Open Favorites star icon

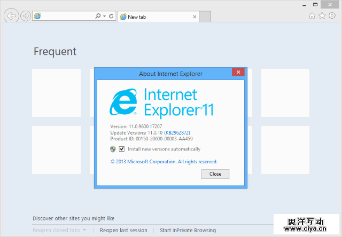click(x=322, y=15)
